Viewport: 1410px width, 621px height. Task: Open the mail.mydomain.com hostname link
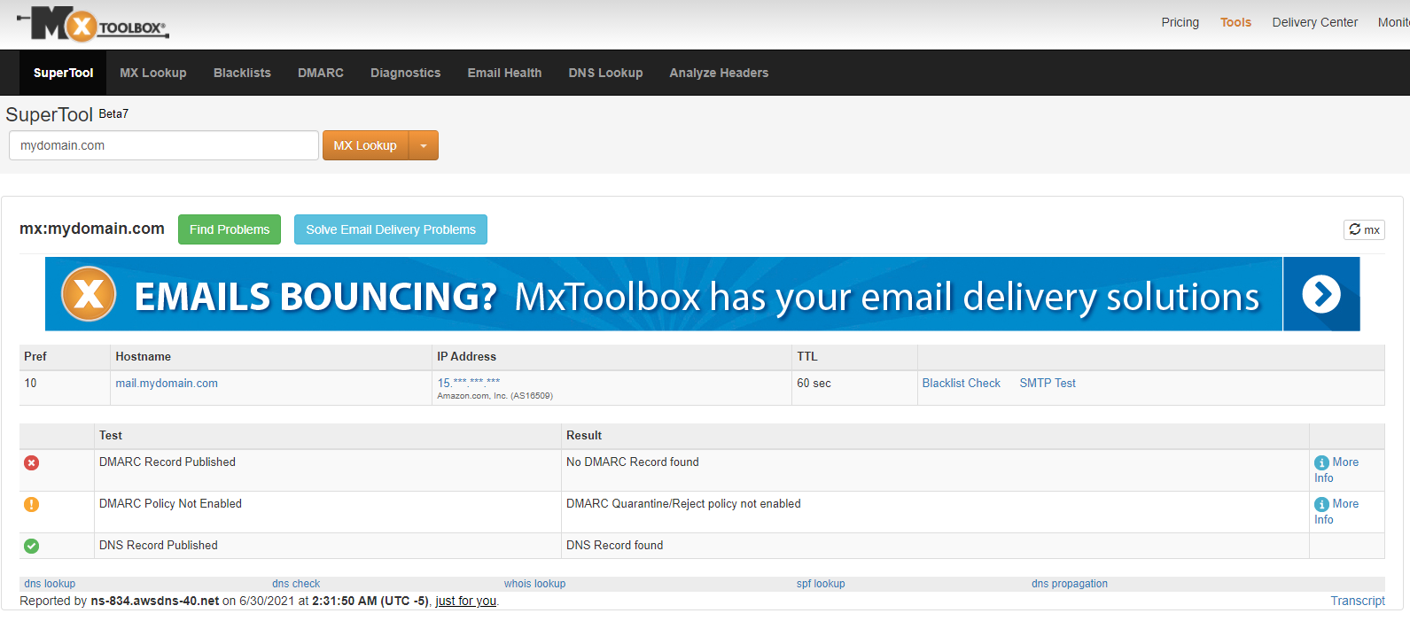[x=167, y=383]
